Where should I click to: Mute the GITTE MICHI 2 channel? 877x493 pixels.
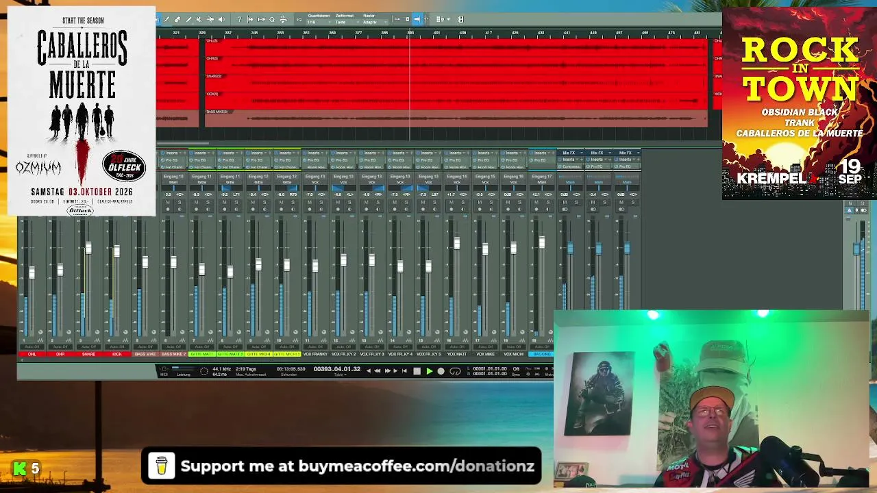280,203
